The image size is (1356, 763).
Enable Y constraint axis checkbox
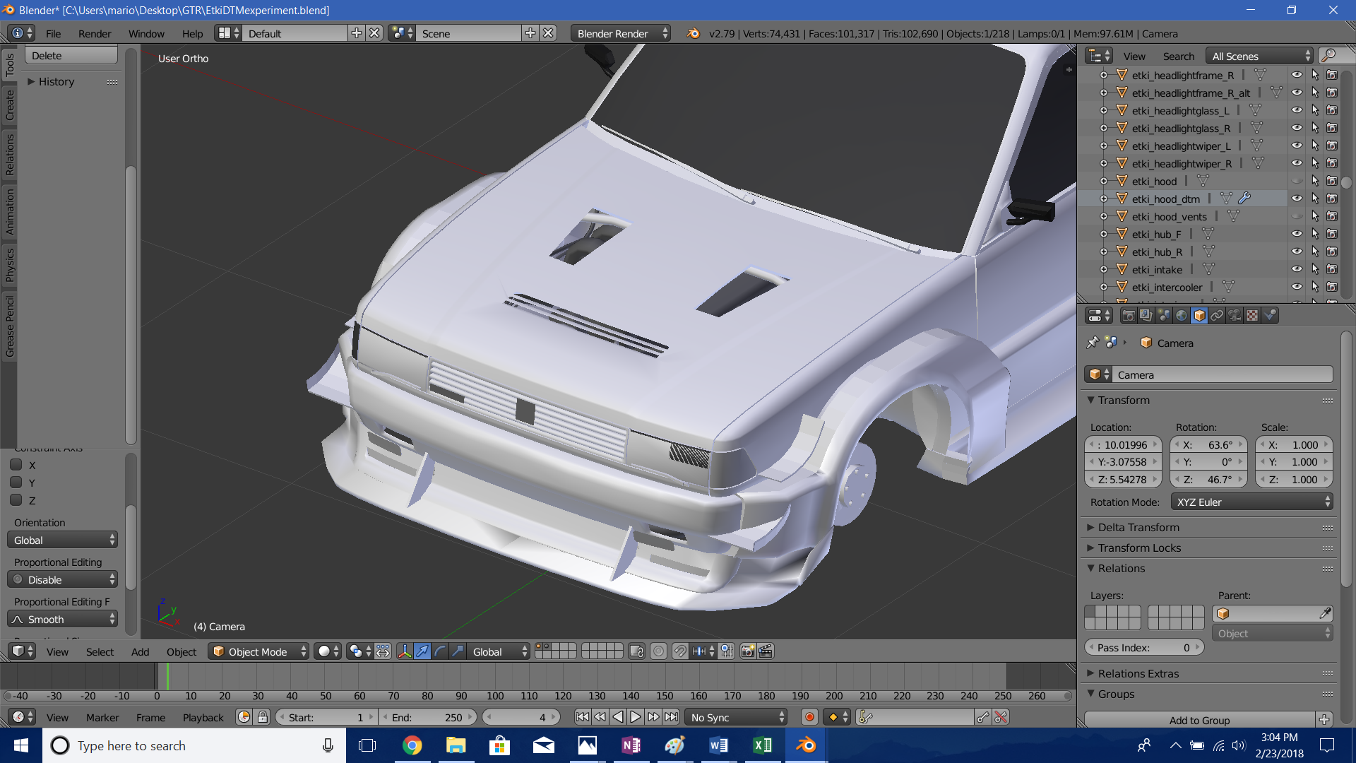coord(16,483)
